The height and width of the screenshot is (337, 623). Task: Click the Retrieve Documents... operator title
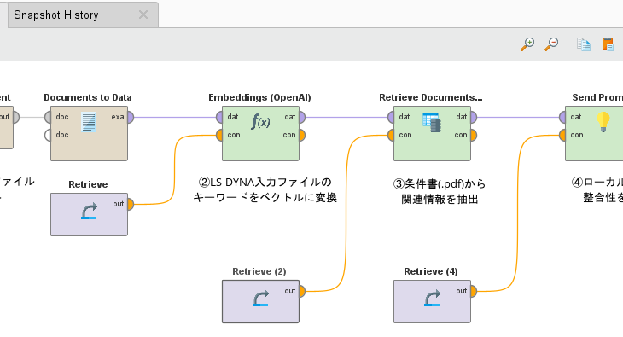point(431,97)
